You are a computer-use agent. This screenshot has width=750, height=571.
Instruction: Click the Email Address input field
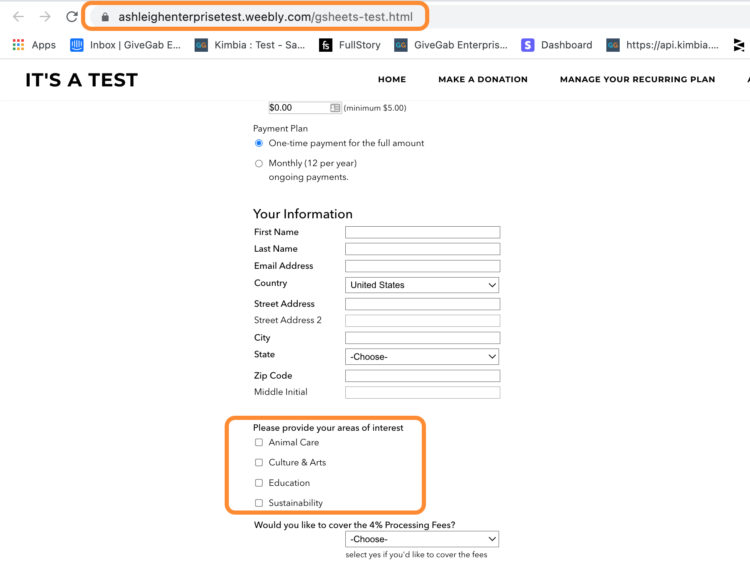click(423, 266)
